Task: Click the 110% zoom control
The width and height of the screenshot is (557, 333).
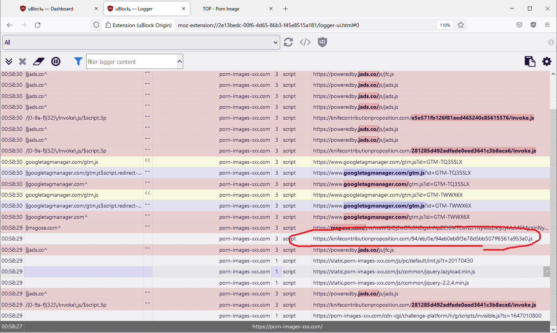Action: pos(445,25)
